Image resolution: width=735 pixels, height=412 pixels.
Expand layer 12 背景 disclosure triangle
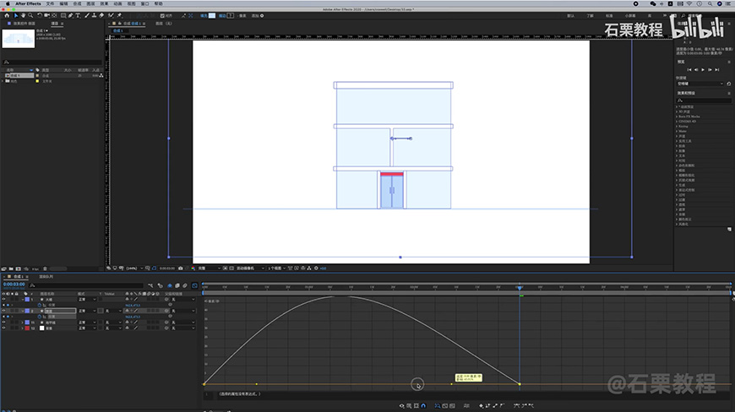tap(23, 328)
